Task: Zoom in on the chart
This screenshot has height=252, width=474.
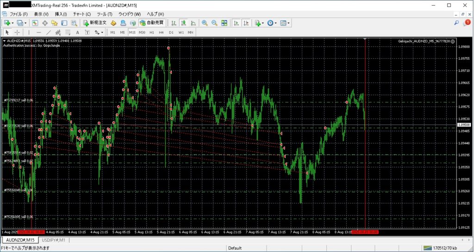Action: coord(205,23)
